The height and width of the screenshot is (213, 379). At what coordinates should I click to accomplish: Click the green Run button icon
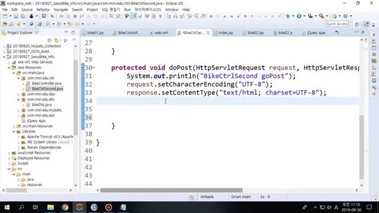pos(299,16)
